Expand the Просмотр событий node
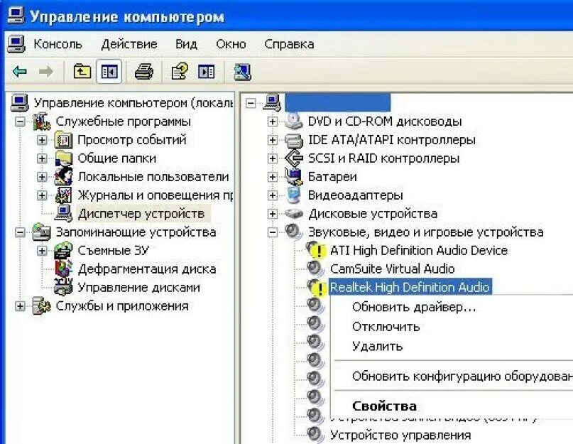This screenshot has height=444, width=573. point(42,140)
